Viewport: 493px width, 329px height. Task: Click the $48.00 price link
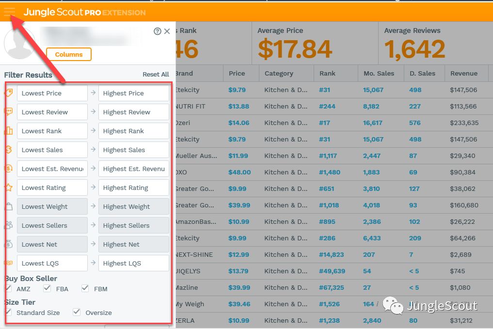(x=239, y=172)
